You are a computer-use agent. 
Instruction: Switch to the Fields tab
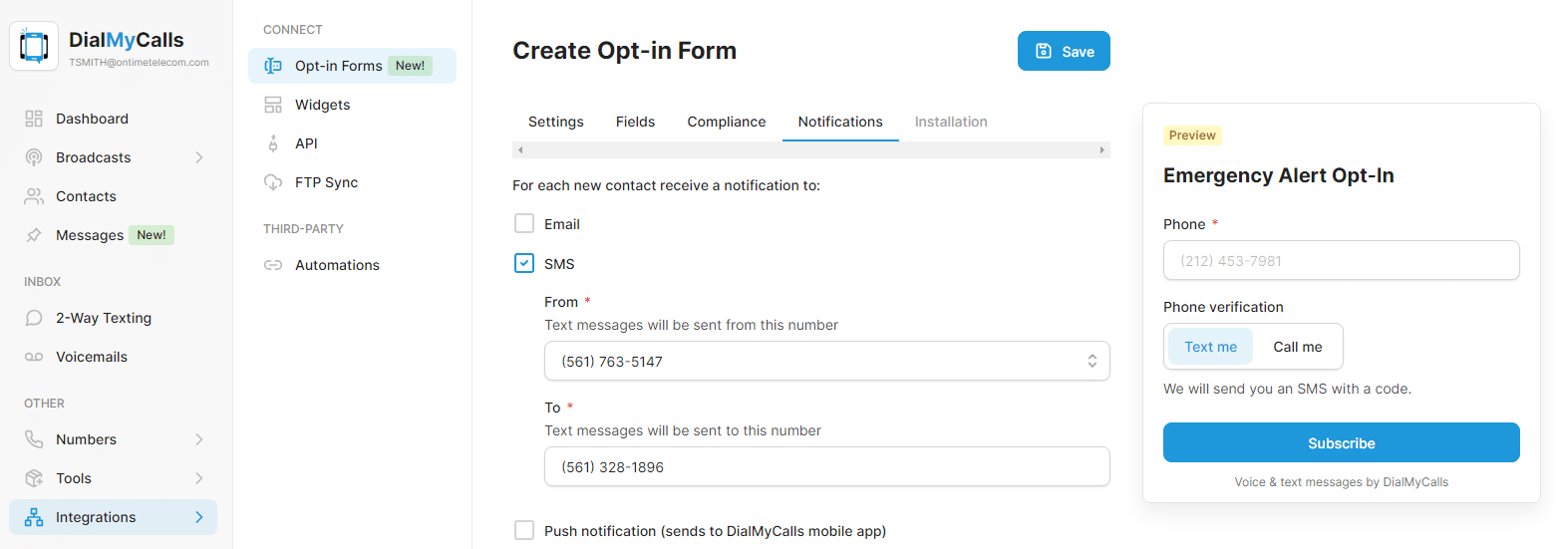pos(635,122)
